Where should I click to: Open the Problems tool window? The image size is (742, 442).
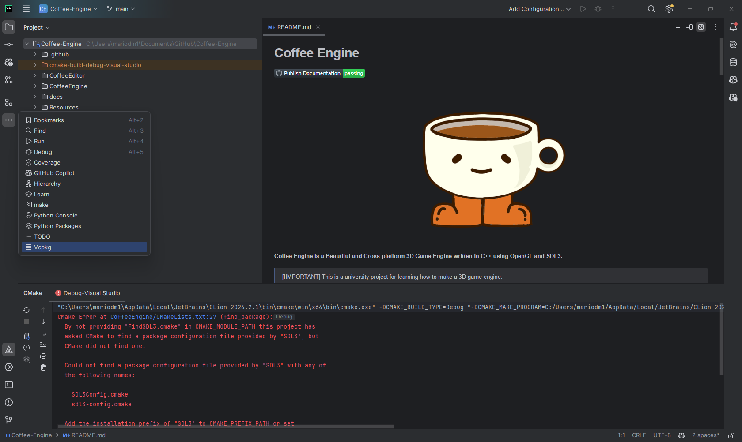[x=9, y=402]
